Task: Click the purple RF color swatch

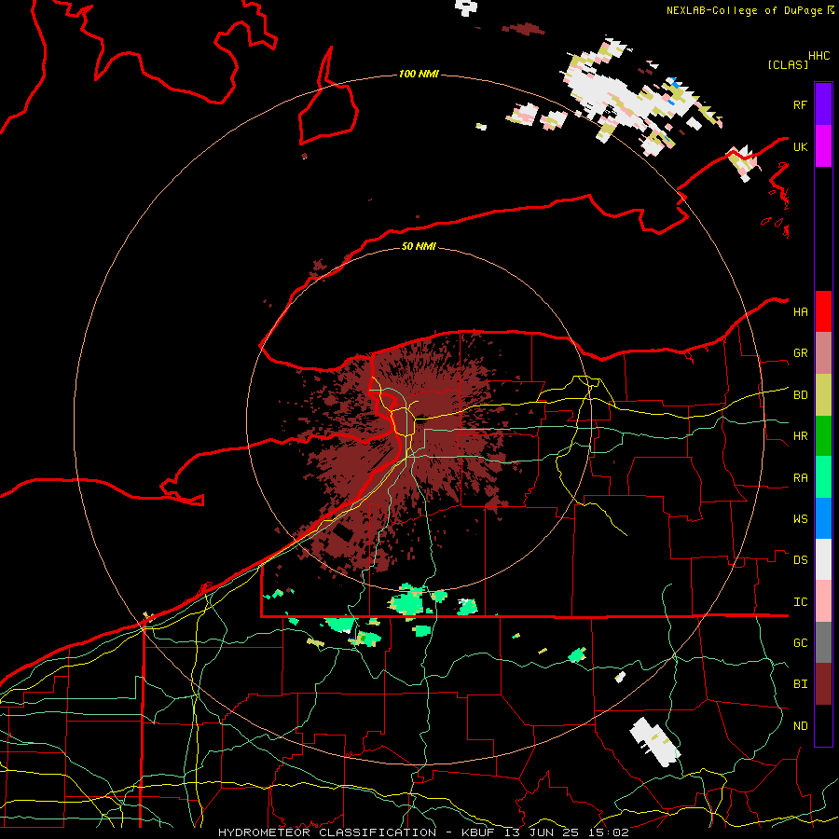Action: point(823,104)
